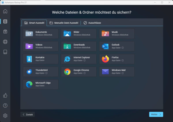Viewport: 173px width, 122px height.
Task: Select the Windows Mail envelope icon
Action: tap(105, 72)
